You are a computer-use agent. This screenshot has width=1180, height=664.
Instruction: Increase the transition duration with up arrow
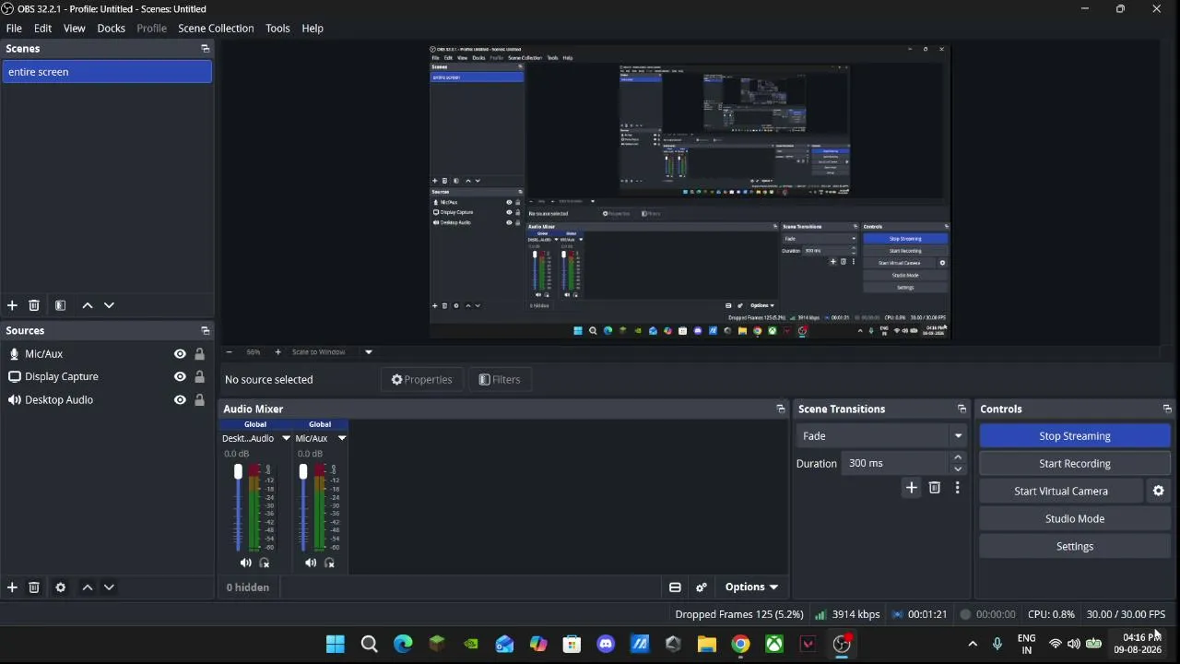(x=958, y=457)
